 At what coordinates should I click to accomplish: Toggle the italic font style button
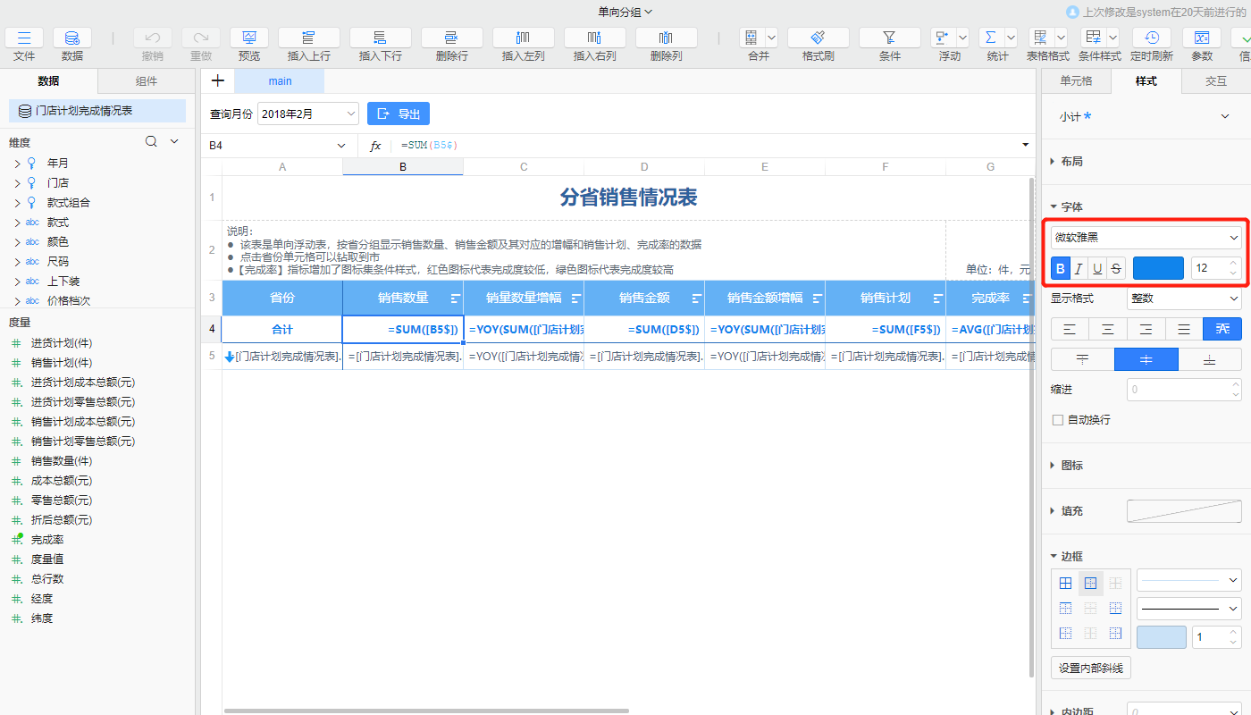click(1079, 268)
